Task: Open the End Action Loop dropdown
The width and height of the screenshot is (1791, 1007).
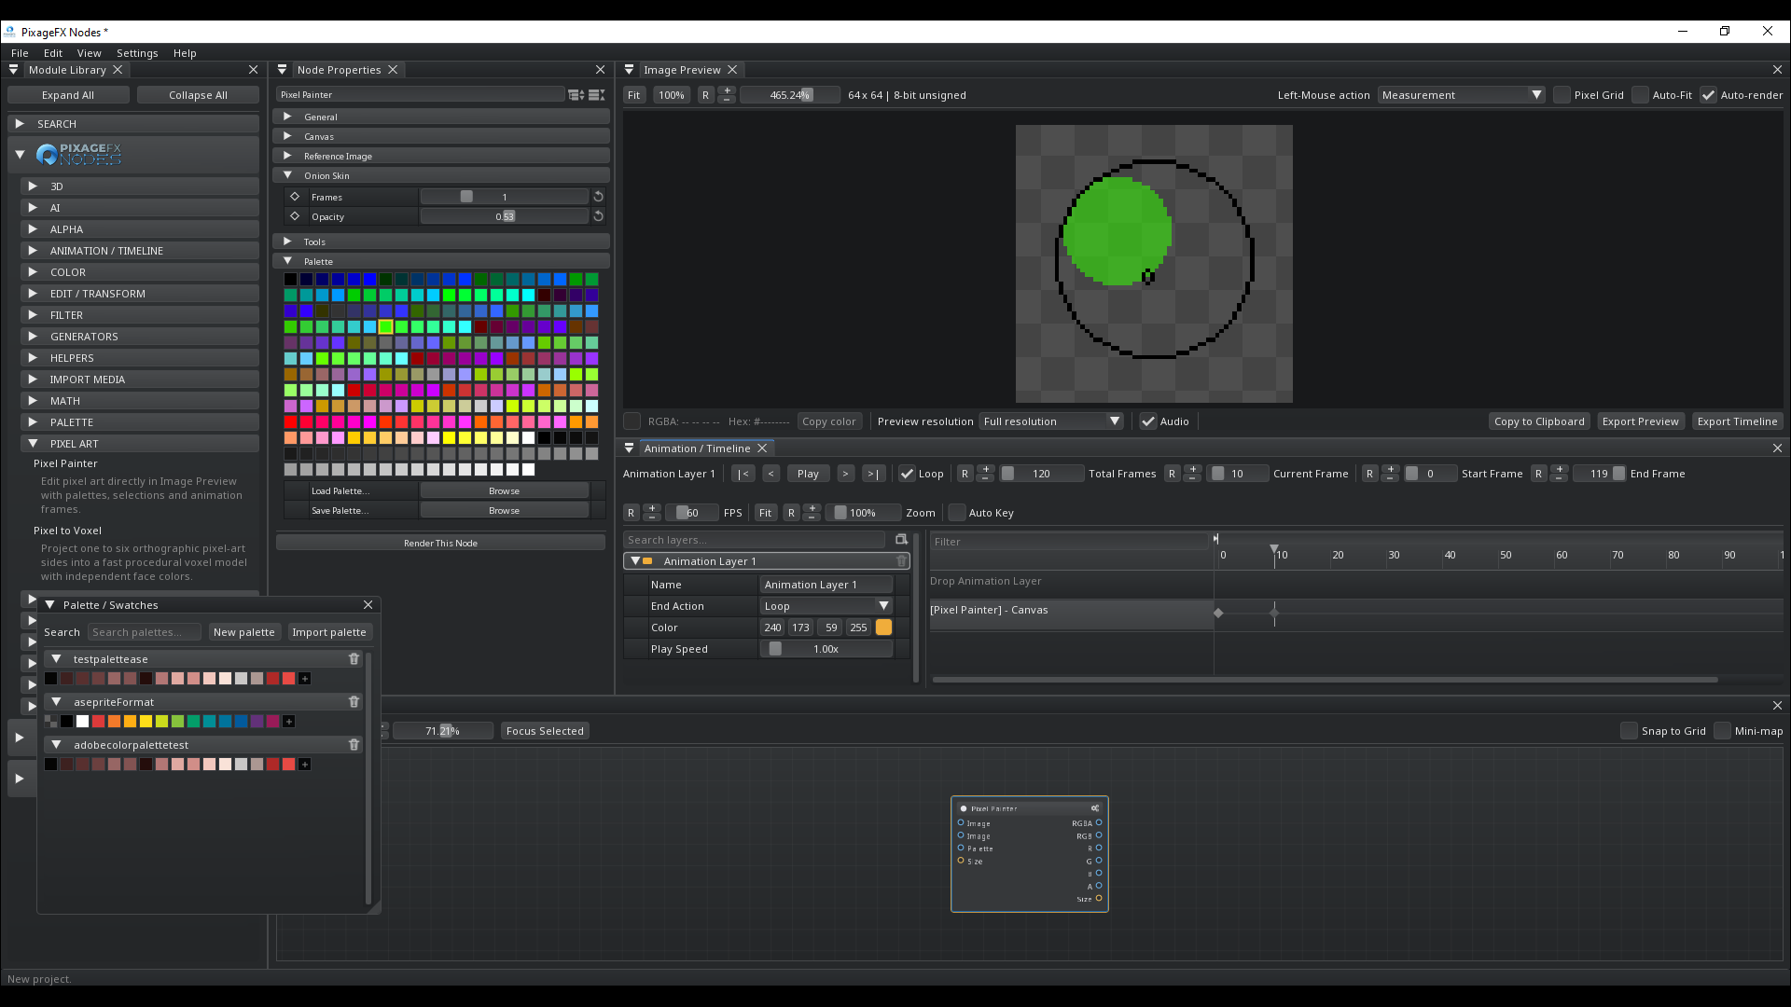Action: (826, 606)
